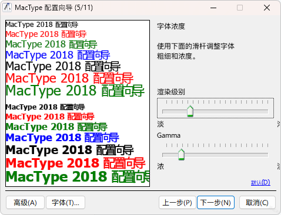Screen dimensions: 281x215
Task: Click the 渲染级别 label
Action: (x=171, y=92)
